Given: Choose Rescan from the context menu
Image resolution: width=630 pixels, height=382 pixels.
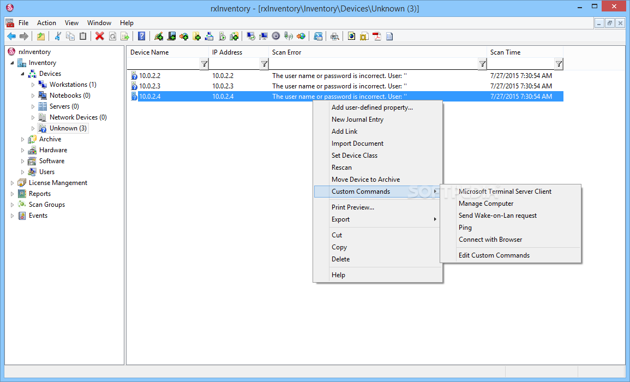Looking at the screenshot, I should pyautogui.click(x=377, y=168).
